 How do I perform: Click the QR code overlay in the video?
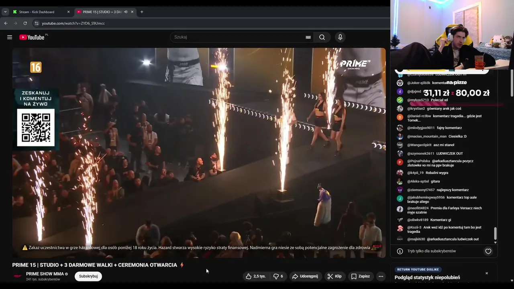[x=36, y=128]
